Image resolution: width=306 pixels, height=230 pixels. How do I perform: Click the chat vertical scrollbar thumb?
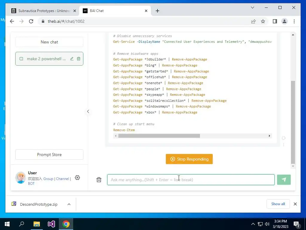coord(293,122)
